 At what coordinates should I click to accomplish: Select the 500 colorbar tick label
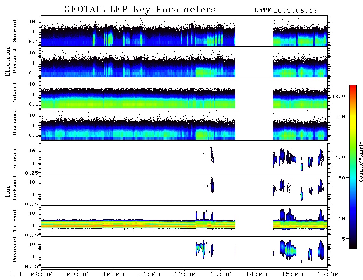[340, 116]
